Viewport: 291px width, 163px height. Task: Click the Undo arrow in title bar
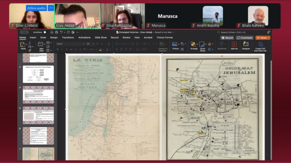click(61, 32)
